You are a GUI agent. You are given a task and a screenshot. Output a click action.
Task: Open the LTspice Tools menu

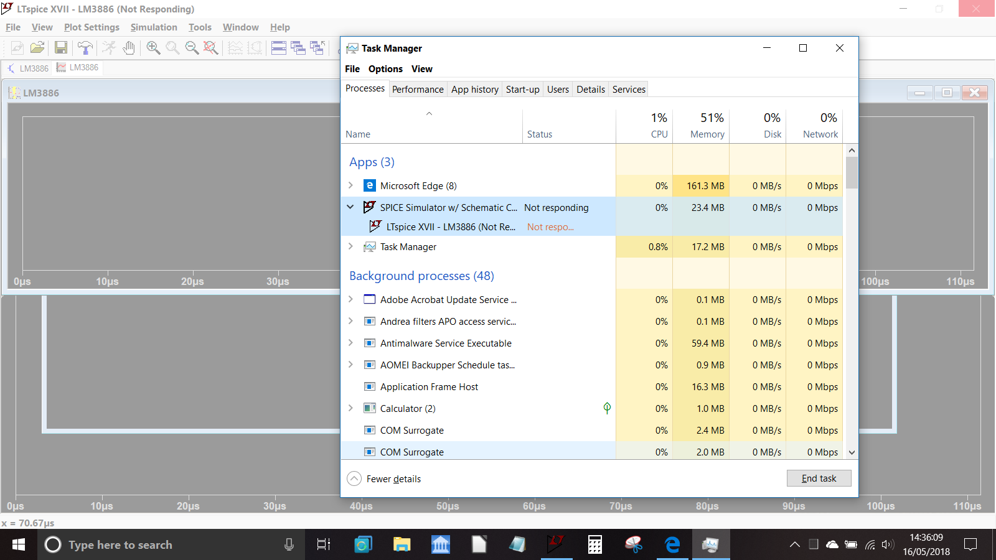(x=200, y=27)
